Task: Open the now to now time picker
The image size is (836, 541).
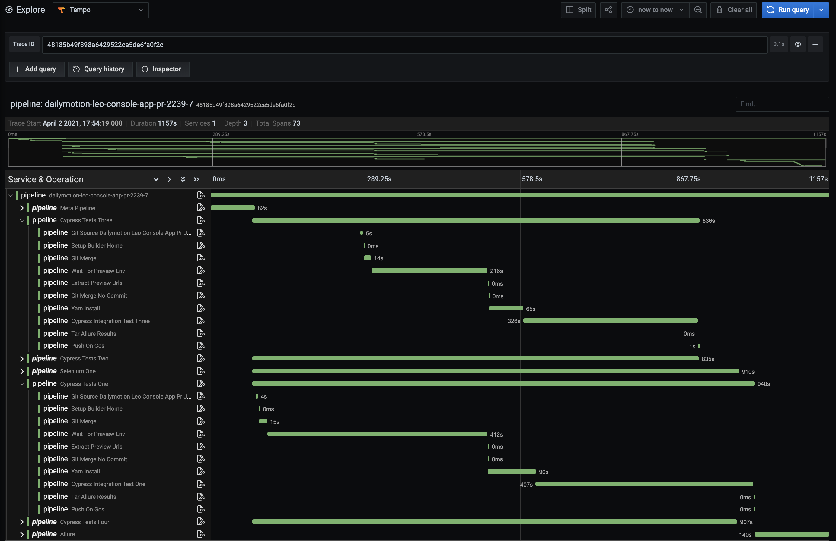Action: 655,10
